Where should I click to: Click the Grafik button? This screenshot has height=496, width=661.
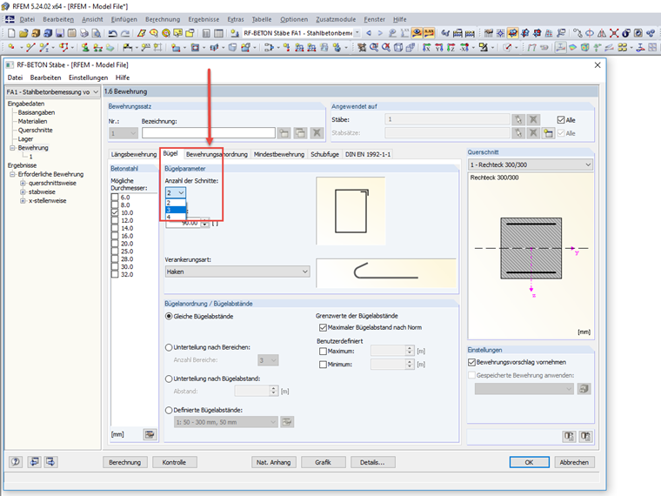coord(323,462)
